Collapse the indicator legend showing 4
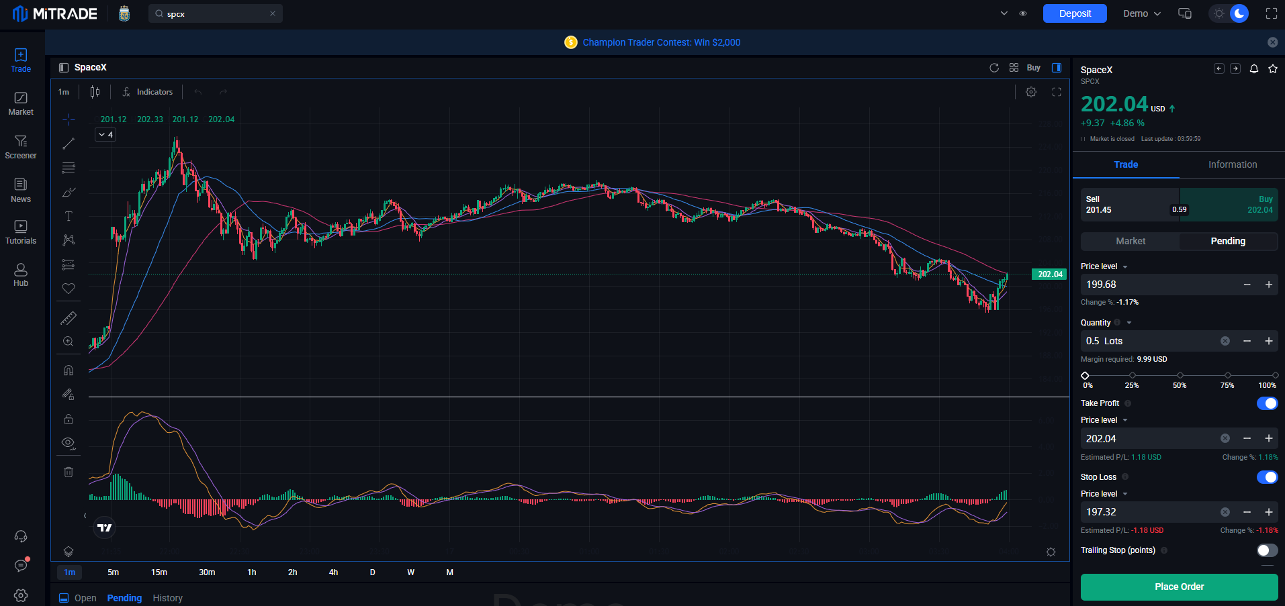1285x606 pixels. pos(106,135)
